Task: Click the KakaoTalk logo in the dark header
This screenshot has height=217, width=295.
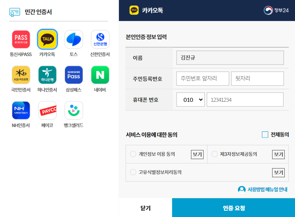Action: [134, 10]
